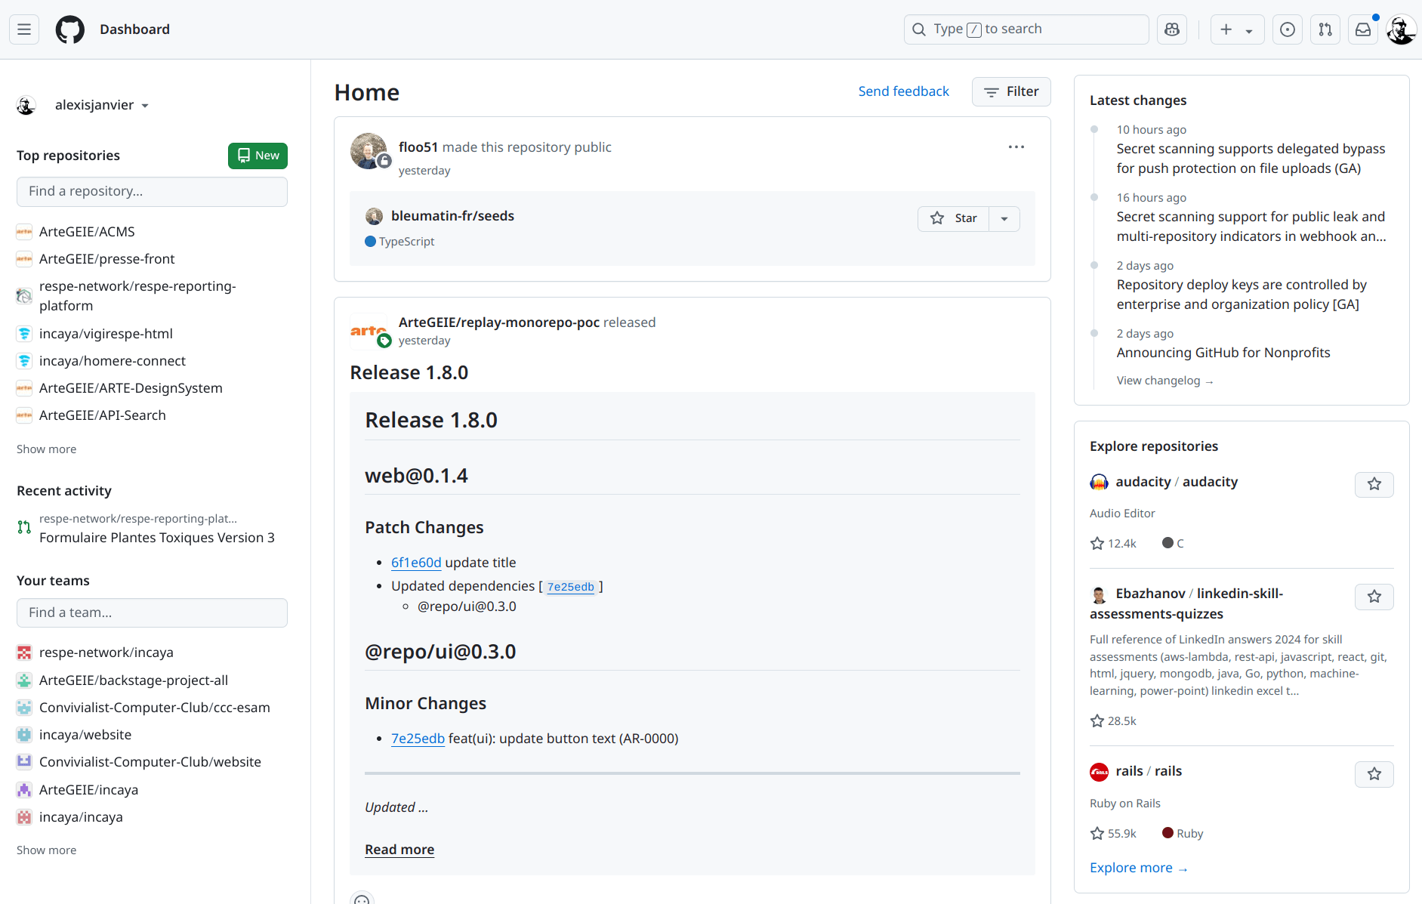This screenshot has width=1422, height=904.
Task: Open incaya/website team
Action: pyautogui.click(x=85, y=735)
